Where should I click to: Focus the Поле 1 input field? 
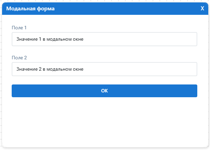tap(104, 39)
